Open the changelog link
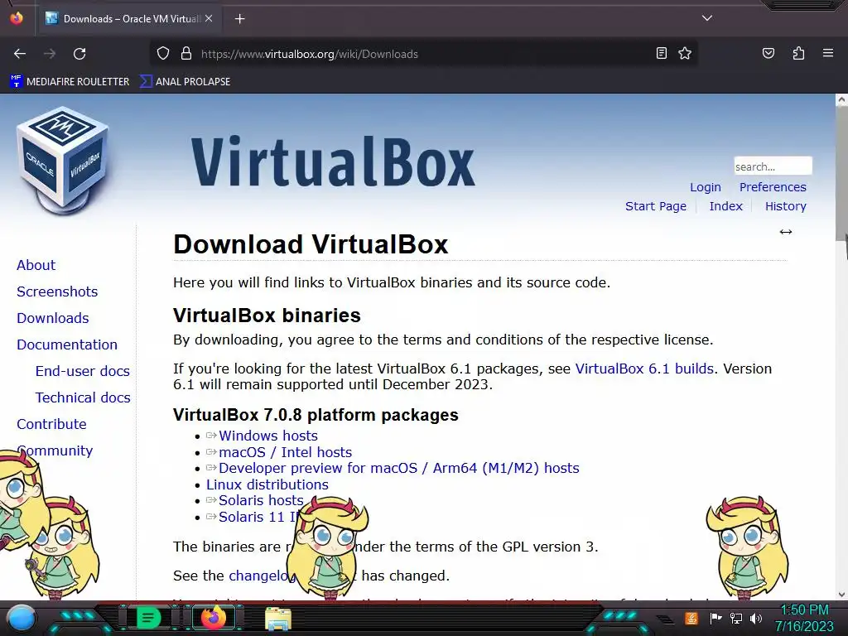The width and height of the screenshot is (848, 636). click(260, 576)
